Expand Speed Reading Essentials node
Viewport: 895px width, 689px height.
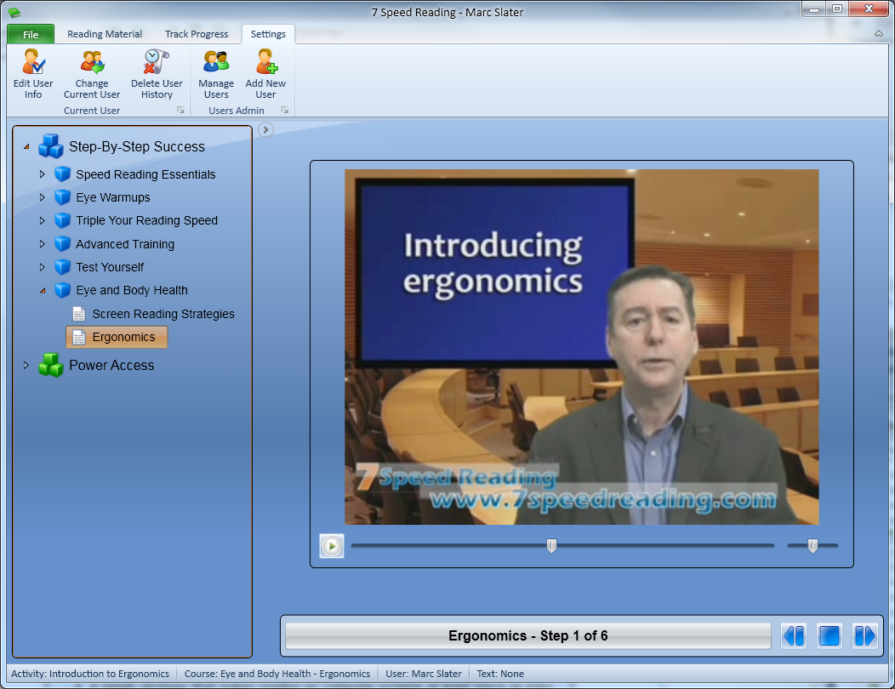point(43,174)
